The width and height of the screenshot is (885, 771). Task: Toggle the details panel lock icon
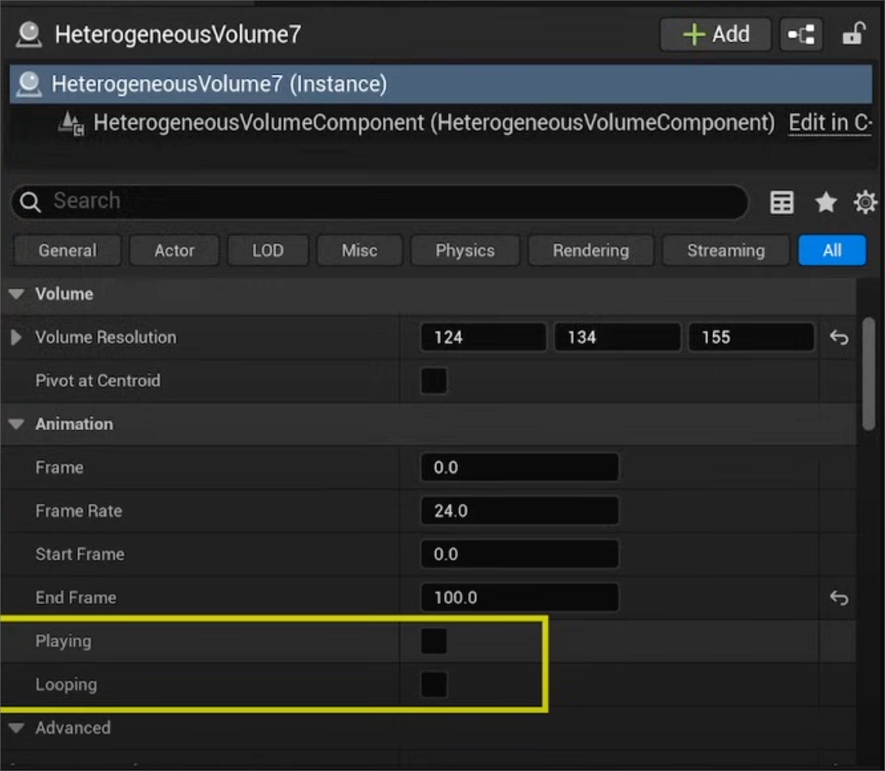point(854,34)
